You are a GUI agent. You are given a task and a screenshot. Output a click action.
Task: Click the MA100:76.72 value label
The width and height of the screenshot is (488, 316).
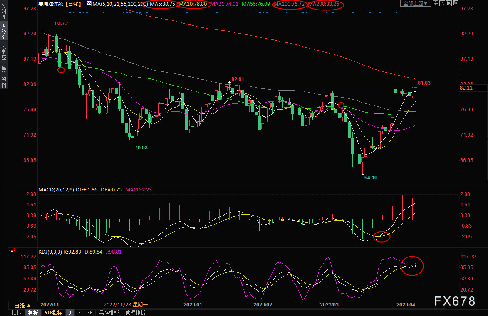[x=289, y=4]
